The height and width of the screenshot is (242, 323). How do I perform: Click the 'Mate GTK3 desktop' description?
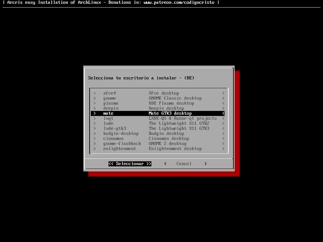point(170,113)
